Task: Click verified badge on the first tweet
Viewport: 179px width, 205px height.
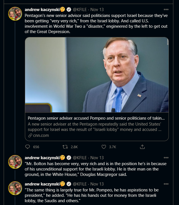Action: pyautogui.click(x=68, y=10)
